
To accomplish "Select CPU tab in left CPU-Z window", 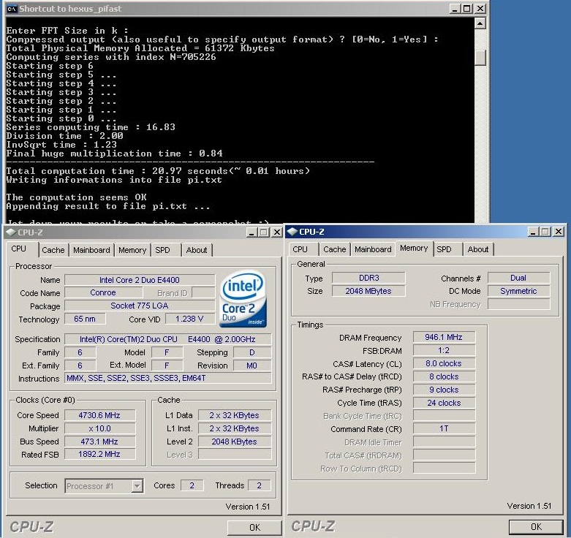I will [x=19, y=249].
